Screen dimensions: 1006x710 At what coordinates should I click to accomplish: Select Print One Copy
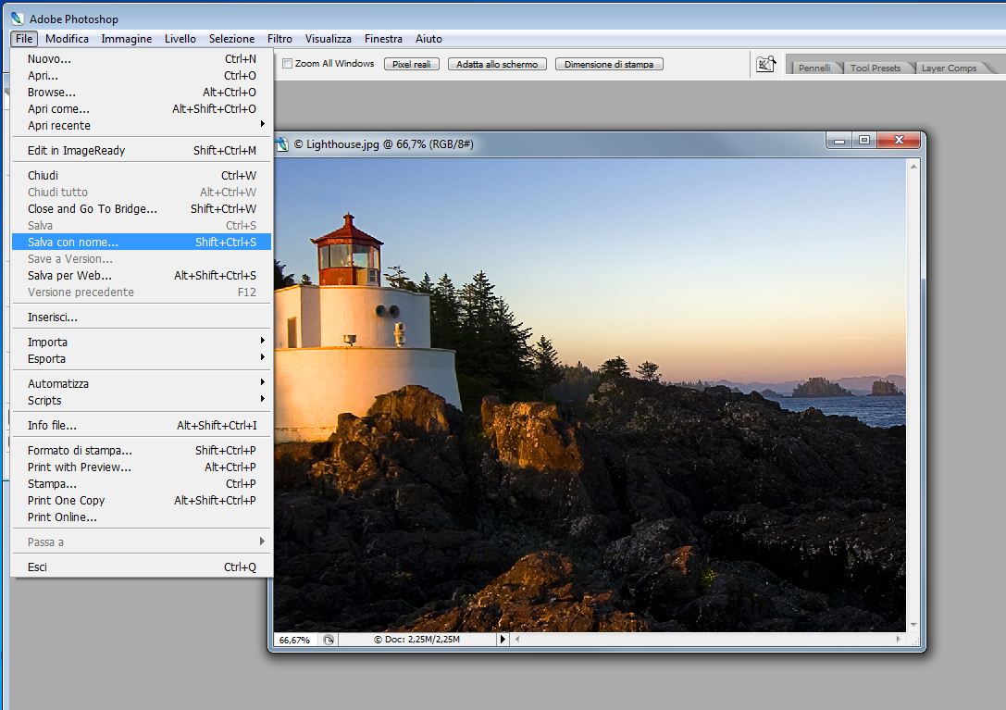point(142,500)
